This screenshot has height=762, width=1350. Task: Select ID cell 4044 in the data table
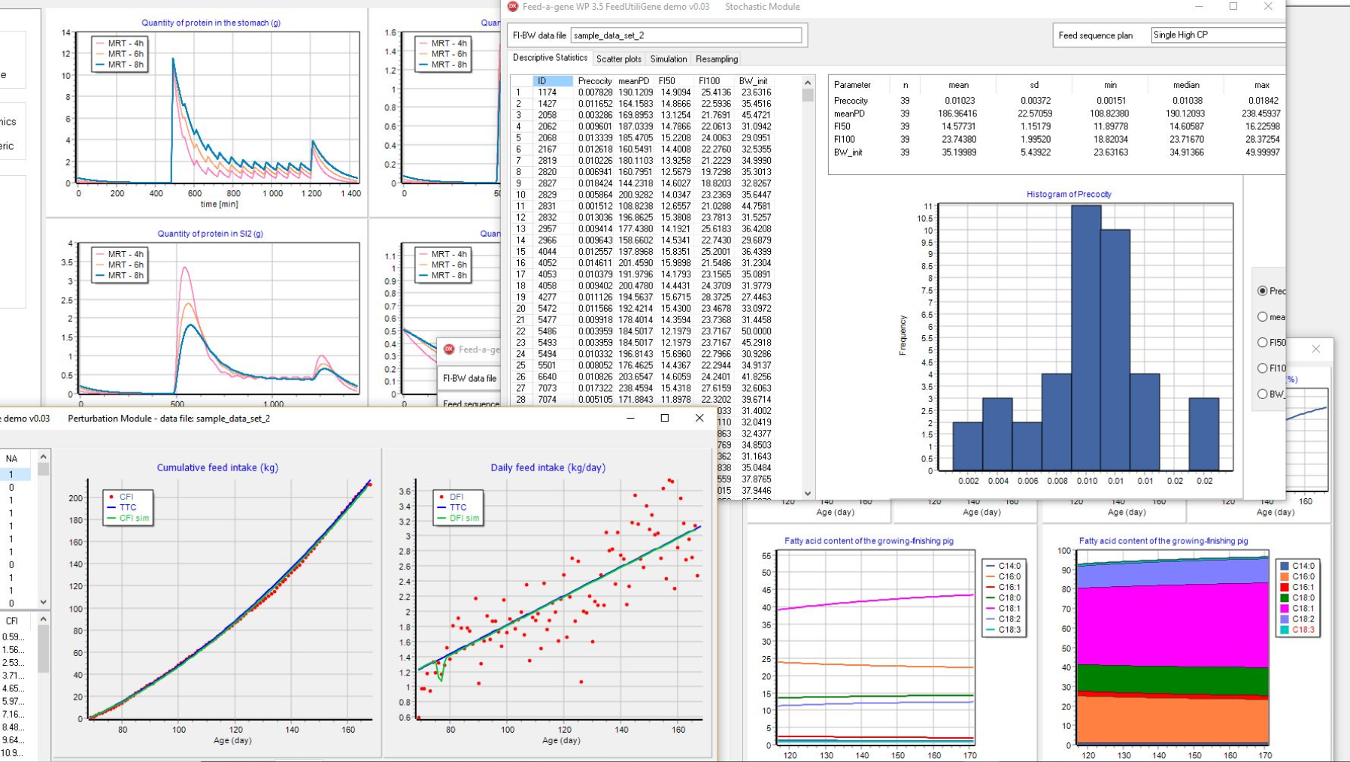click(547, 252)
